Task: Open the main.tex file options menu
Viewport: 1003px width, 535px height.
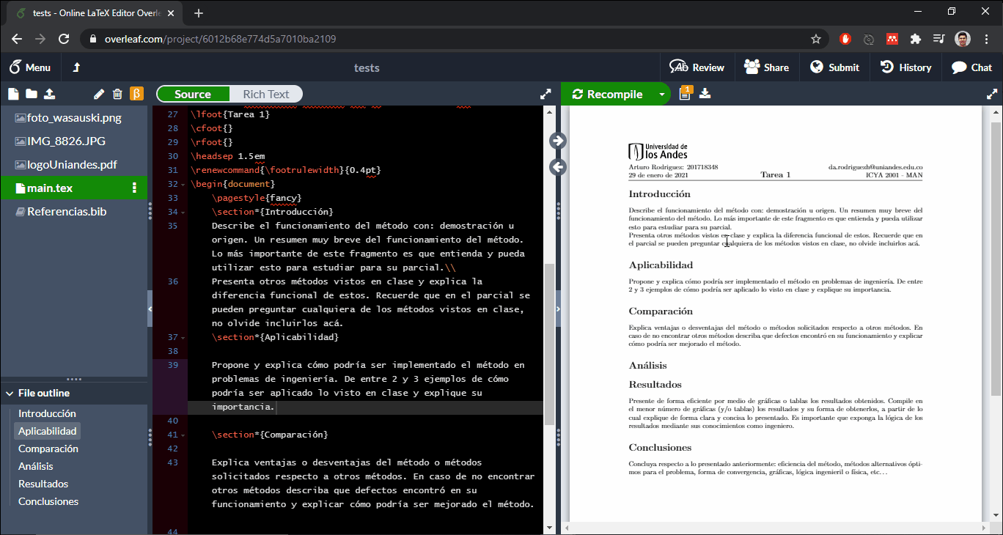Action: [134, 188]
